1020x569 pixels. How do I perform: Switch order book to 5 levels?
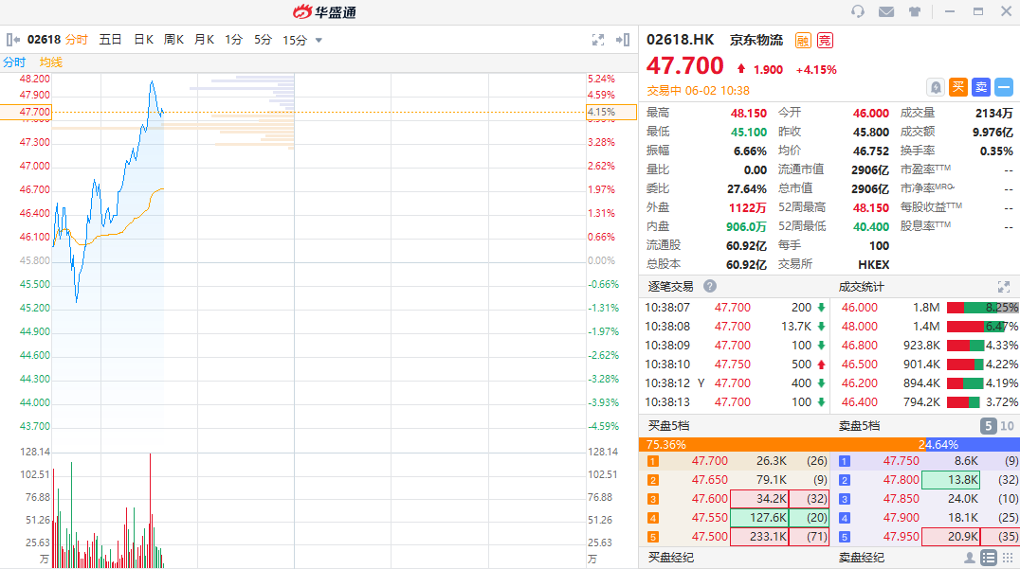point(989,426)
